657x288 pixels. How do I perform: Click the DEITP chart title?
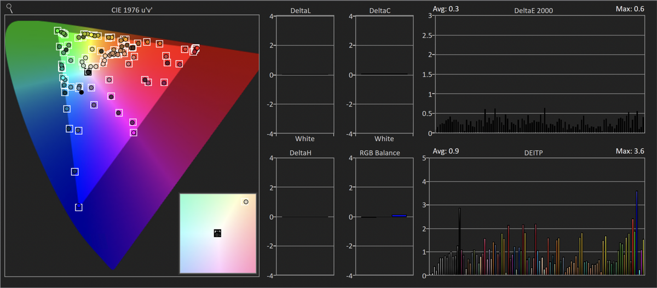(x=534, y=152)
